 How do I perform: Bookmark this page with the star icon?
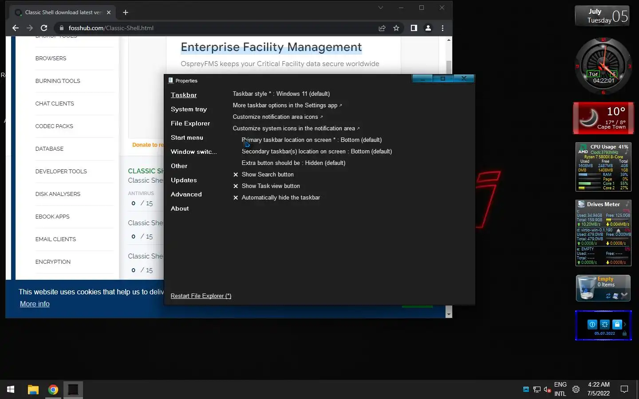[396, 28]
